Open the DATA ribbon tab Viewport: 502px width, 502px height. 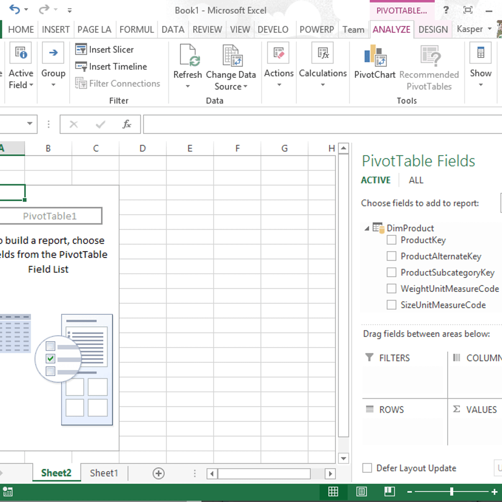click(173, 30)
